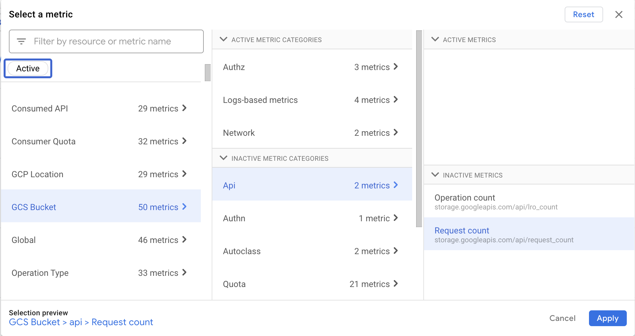Screen dimensions: 635x336
Task: Open Global resource chevron arrow
Action: [x=184, y=240]
